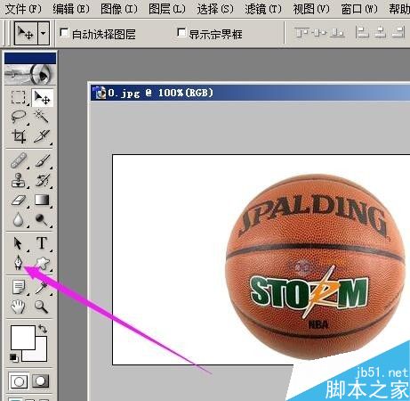
Task: Select the Path Selection arrow tool
Action: pos(18,243)
